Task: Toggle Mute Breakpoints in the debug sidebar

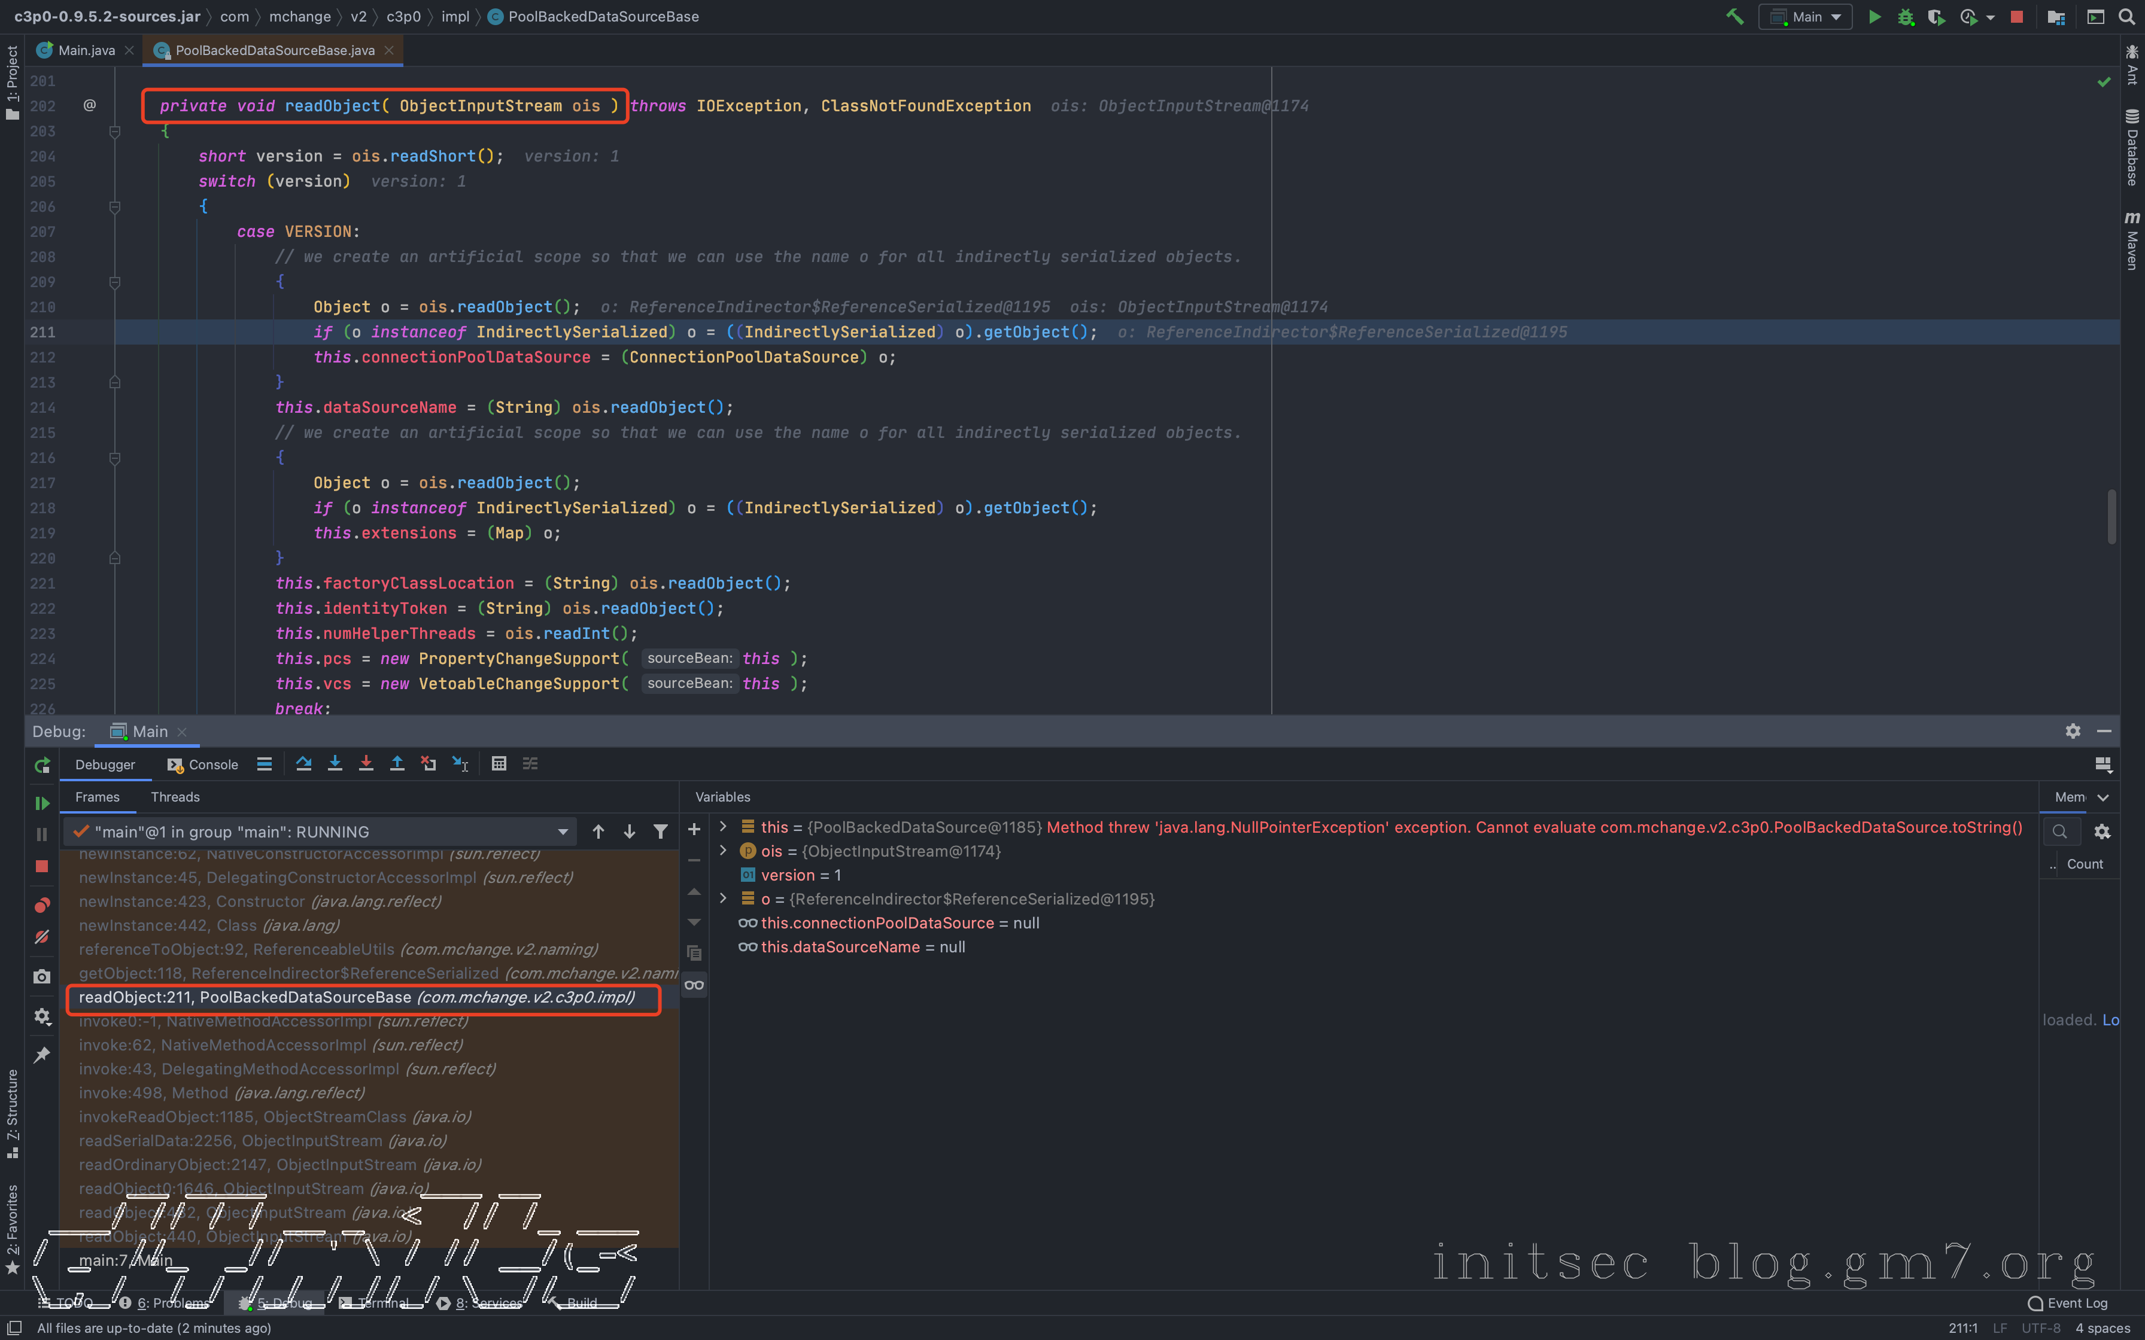Action: click(x=42, y=937)
